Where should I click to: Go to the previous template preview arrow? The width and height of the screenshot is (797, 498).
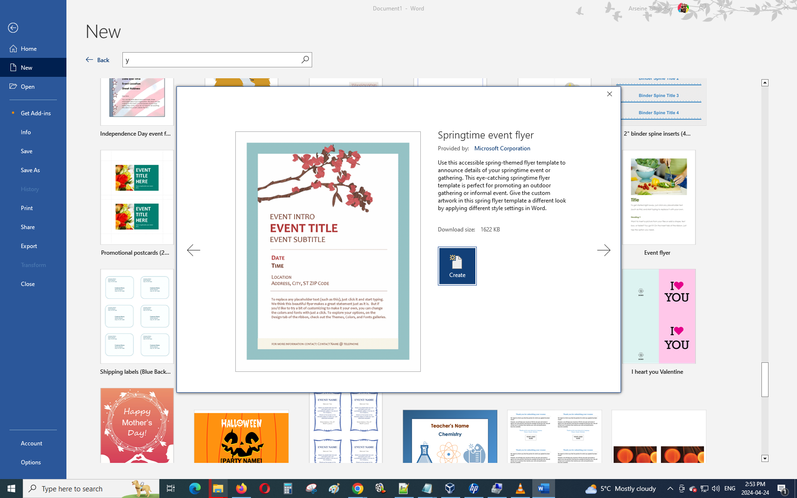point(194,250)
